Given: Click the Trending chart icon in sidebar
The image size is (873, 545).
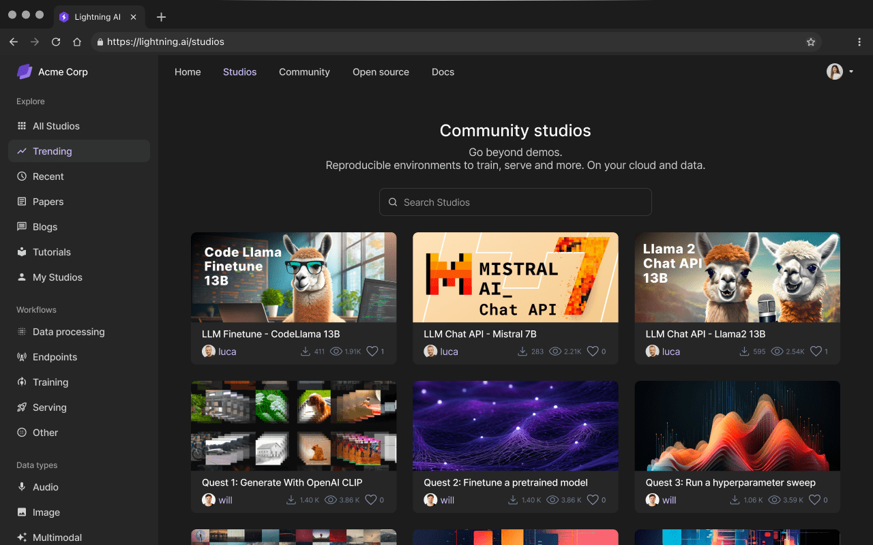Looking at the screenshot, I should (x=22, y=151).
